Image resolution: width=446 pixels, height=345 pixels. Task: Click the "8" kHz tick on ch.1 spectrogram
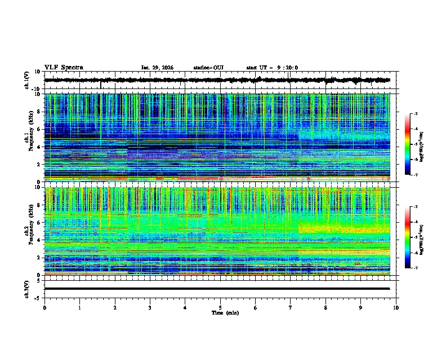39,112
